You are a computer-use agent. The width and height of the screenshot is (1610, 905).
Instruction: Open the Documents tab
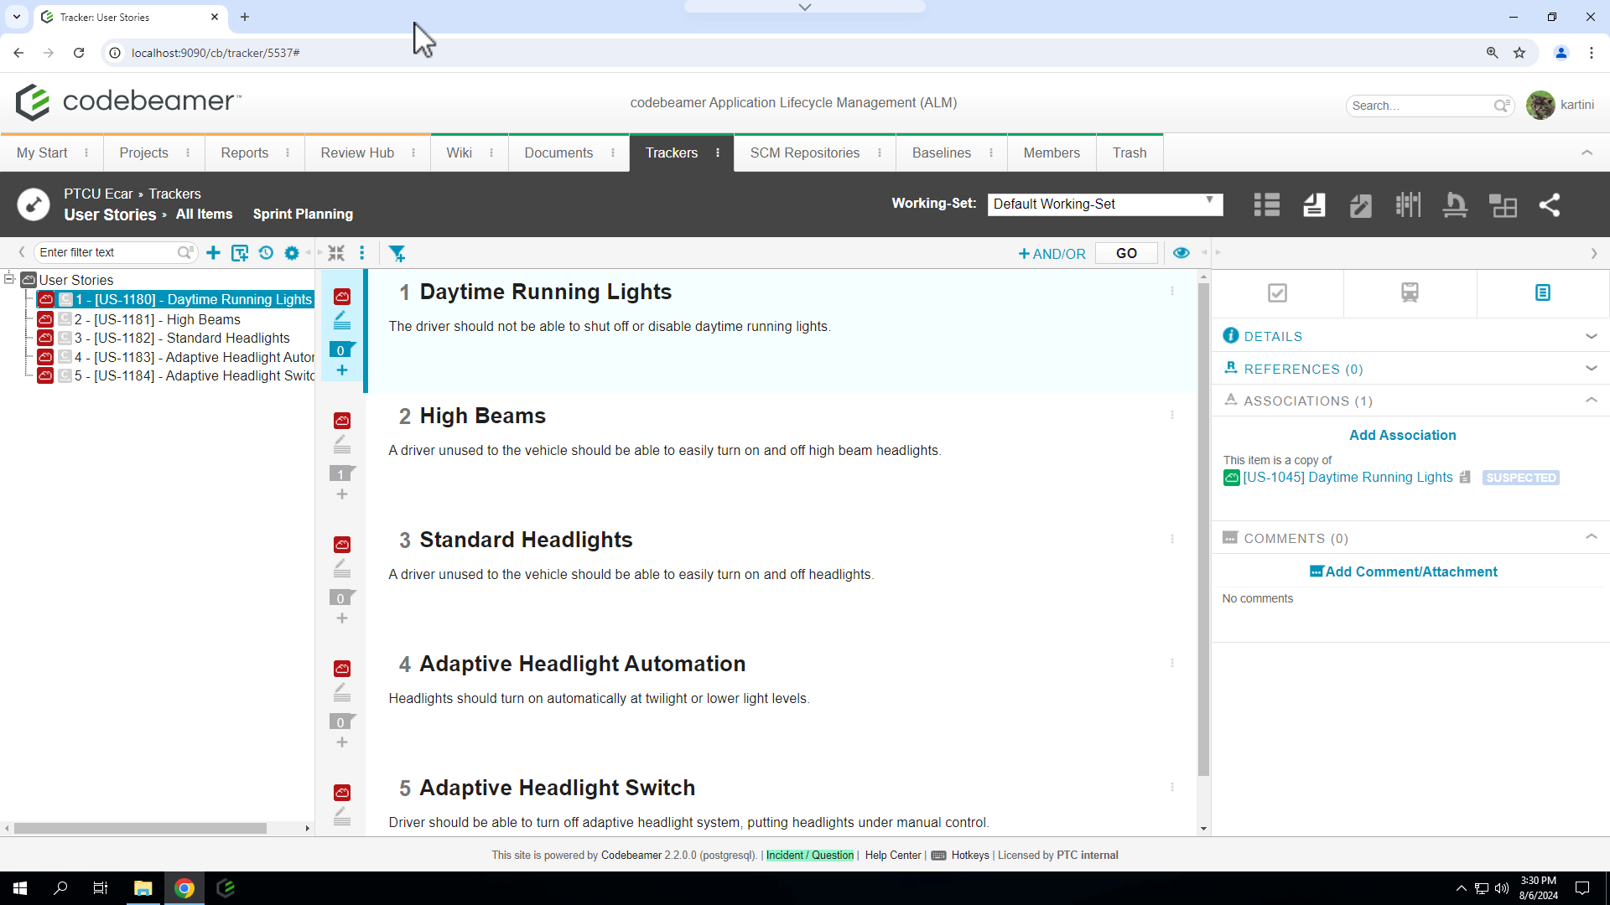[x=558, y=153]
